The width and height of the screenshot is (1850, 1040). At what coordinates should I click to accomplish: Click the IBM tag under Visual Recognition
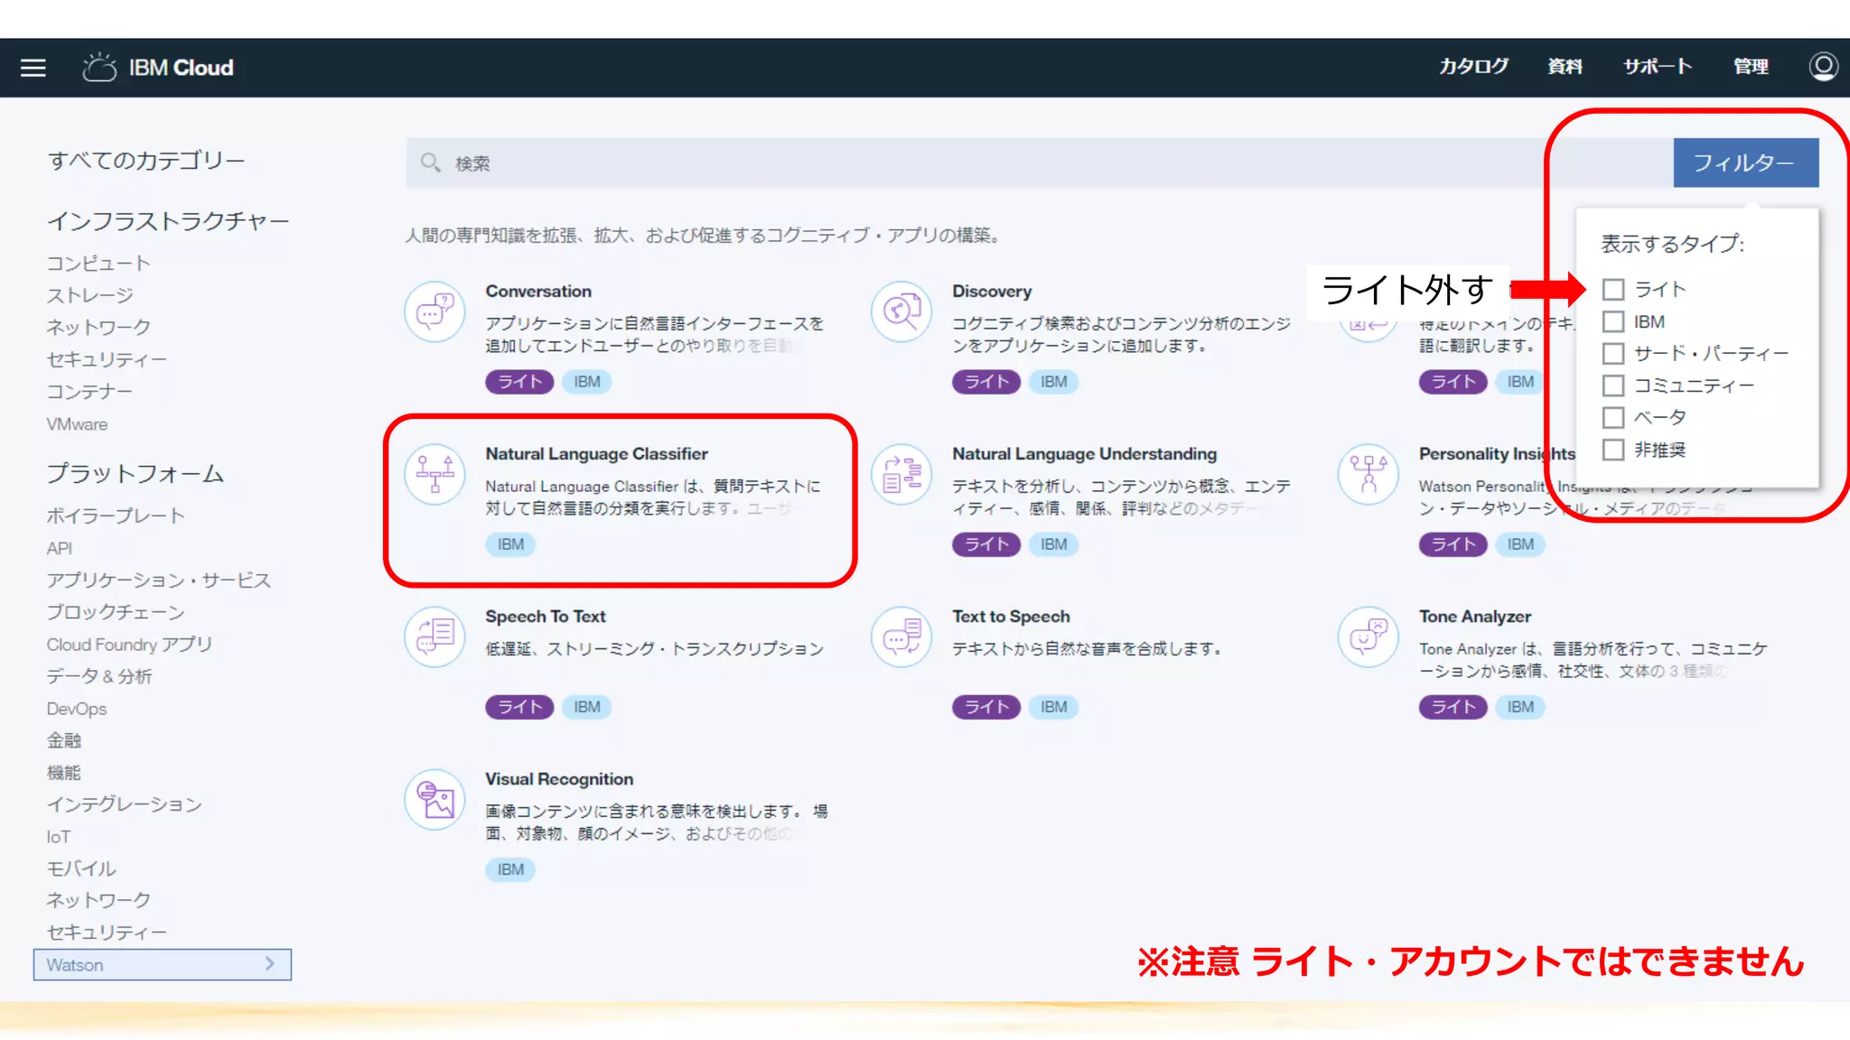tap(510, 869)
